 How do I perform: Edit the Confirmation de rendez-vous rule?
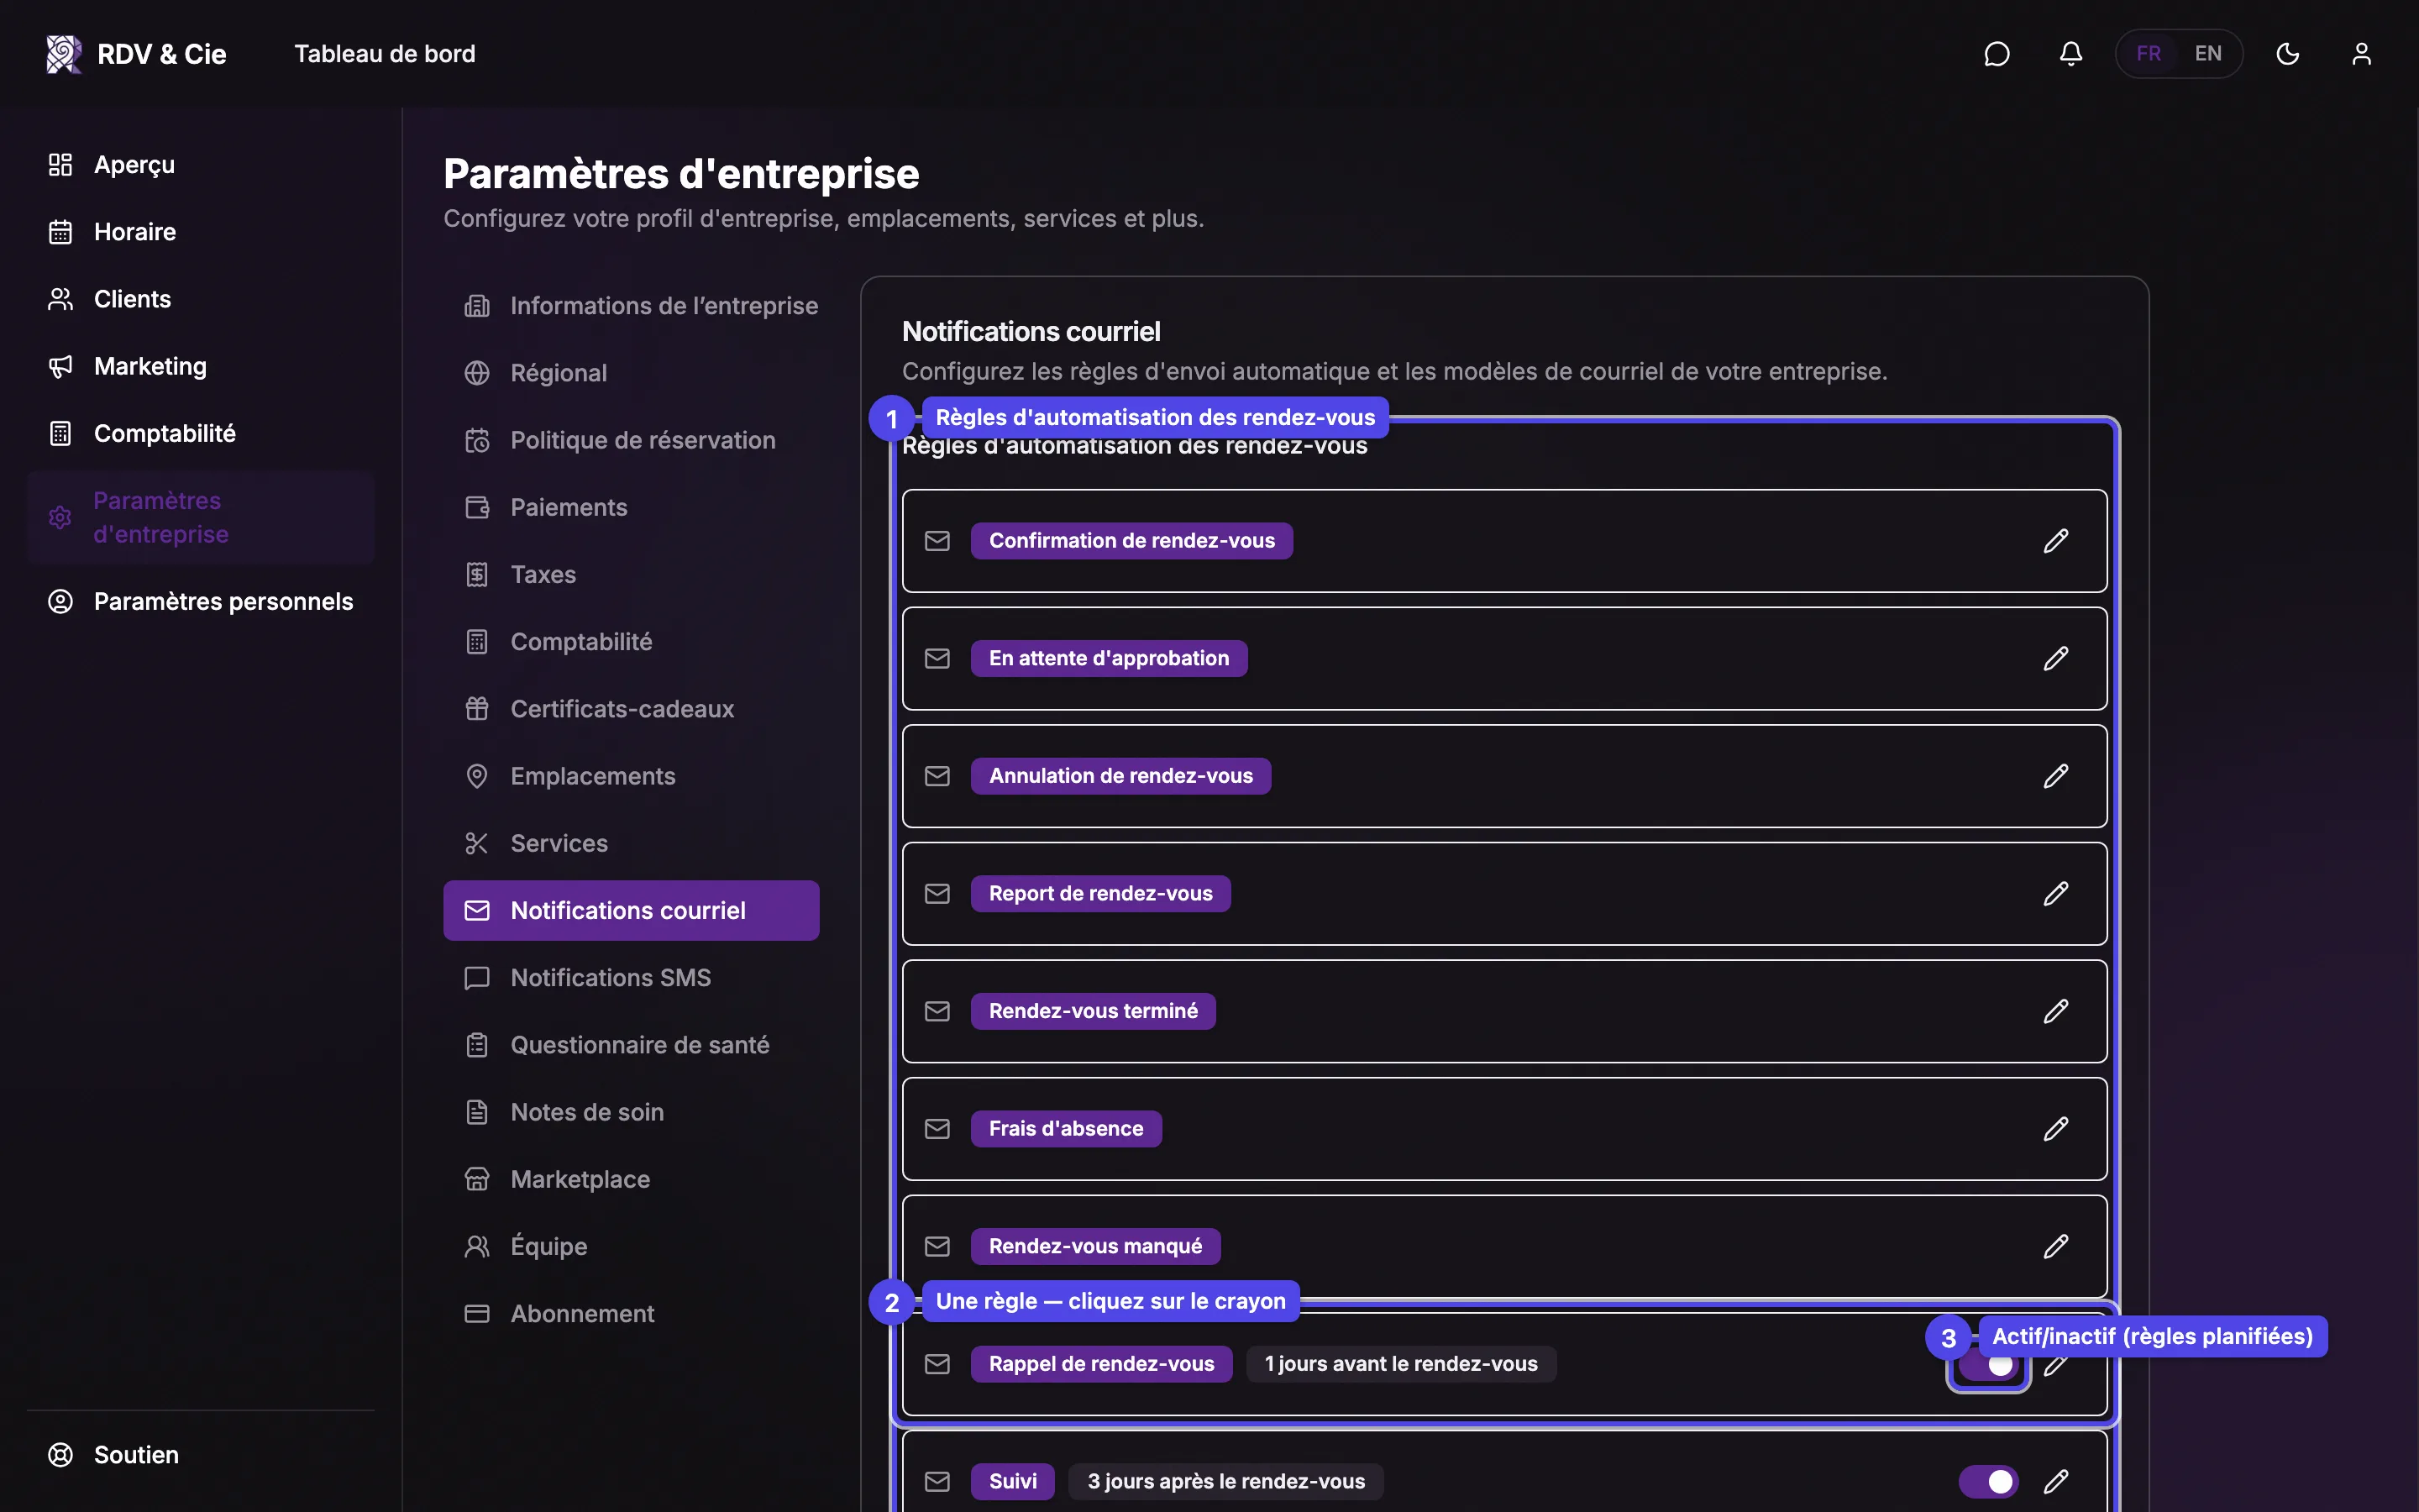coord(2055,541)
